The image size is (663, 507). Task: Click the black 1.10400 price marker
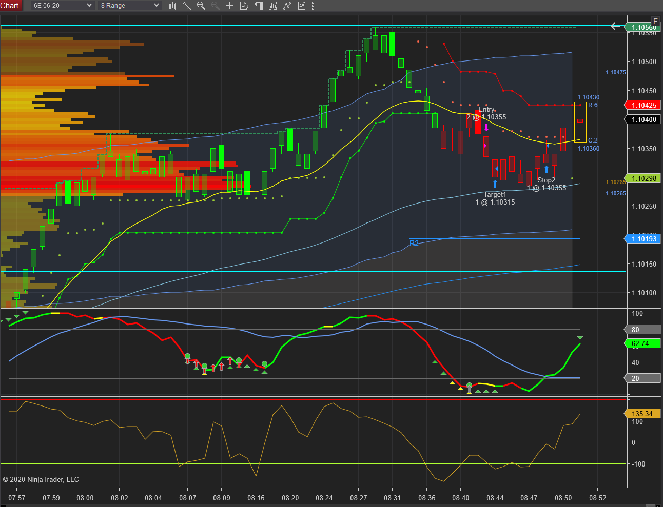[x=642, y=119]
